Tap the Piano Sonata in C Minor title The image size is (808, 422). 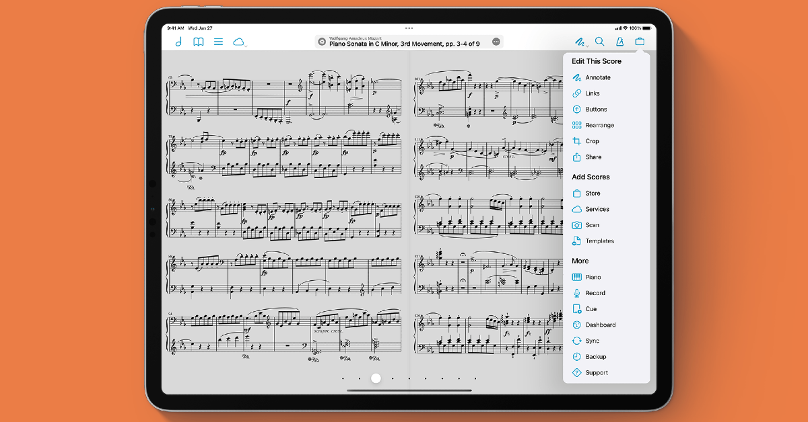pyautogui.click(x=404, y=44)
